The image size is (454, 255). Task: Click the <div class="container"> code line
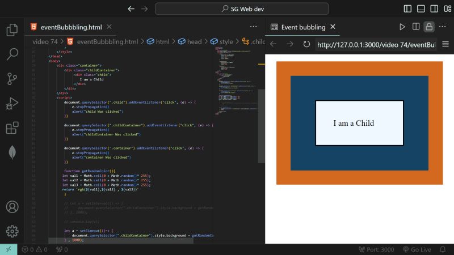coord(79,65)
